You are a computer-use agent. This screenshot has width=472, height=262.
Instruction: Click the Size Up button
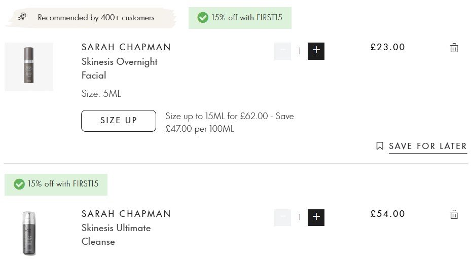119,121
